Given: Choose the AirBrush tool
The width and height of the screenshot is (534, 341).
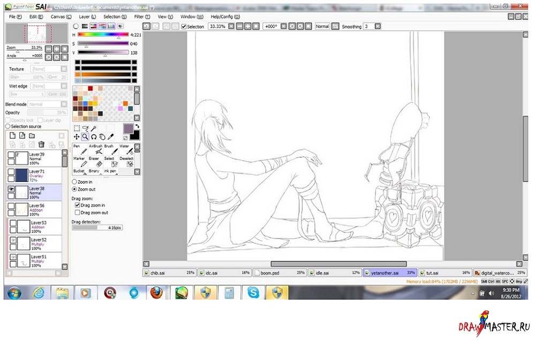Looking at the screenshot, I should [95, 149].
